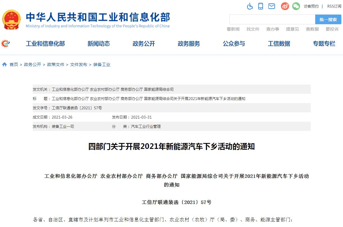Open 专题专栏 navigation menu
Viewport: 343px width, 227px height.
click(324, 44)
